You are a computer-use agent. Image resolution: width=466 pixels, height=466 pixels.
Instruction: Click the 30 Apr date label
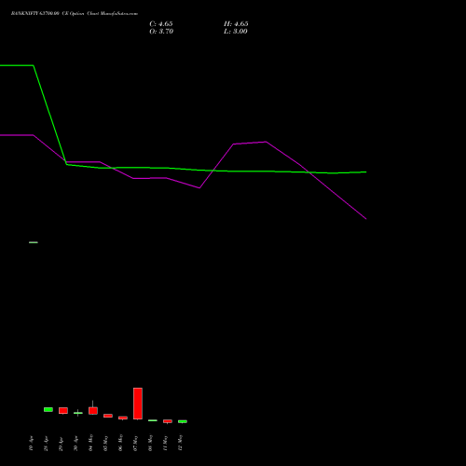pos(75,444)
